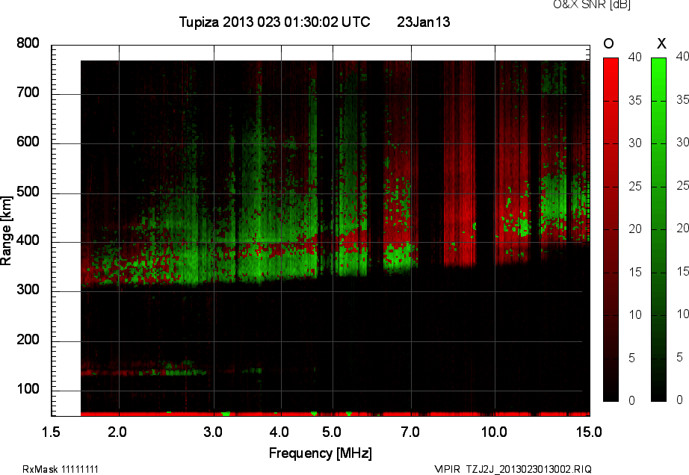Select the 'RxMask 11111111' text

point(61,469)
